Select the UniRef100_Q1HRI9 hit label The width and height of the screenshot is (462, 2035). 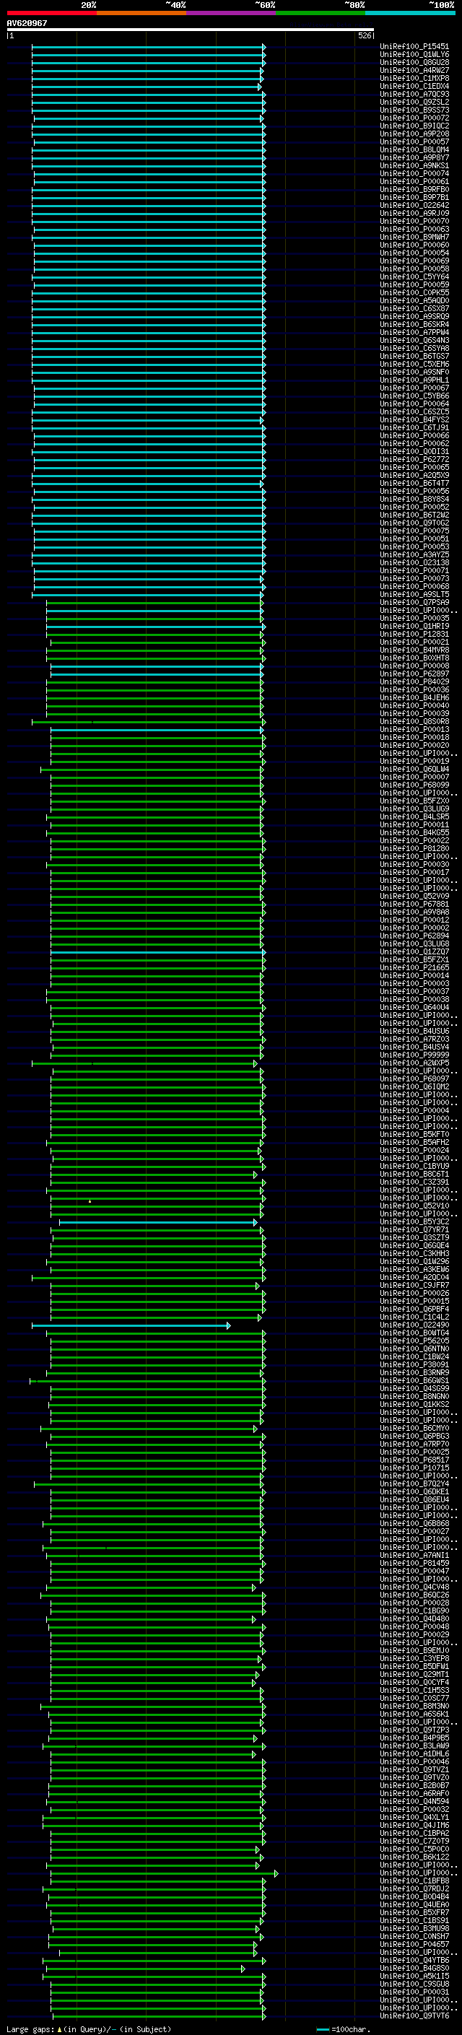[x=414, y=627]
